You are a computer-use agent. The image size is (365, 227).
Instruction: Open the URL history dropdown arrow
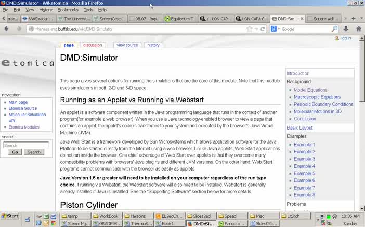pos(256,29)
